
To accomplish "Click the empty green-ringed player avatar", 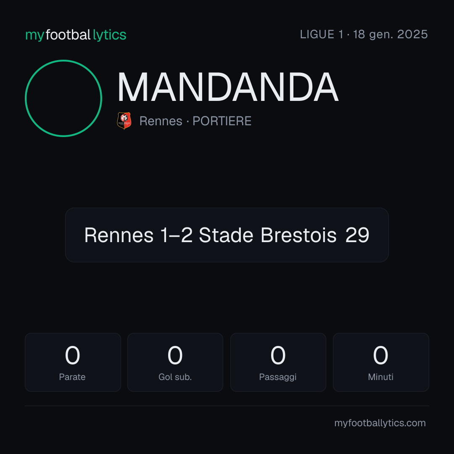I will pyautogui.click(x=63, y=98).
